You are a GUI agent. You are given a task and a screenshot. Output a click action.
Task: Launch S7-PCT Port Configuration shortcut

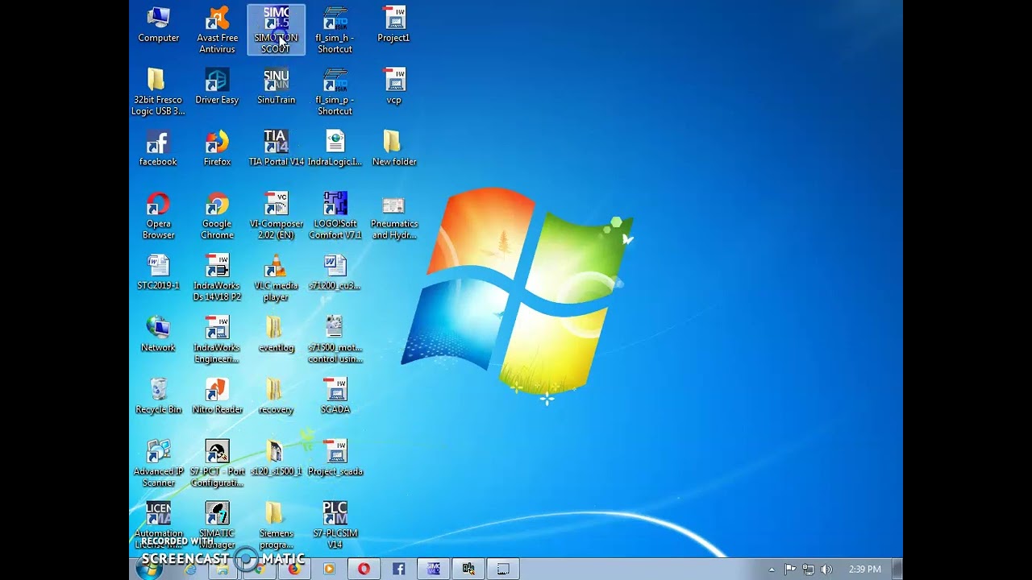217,464
